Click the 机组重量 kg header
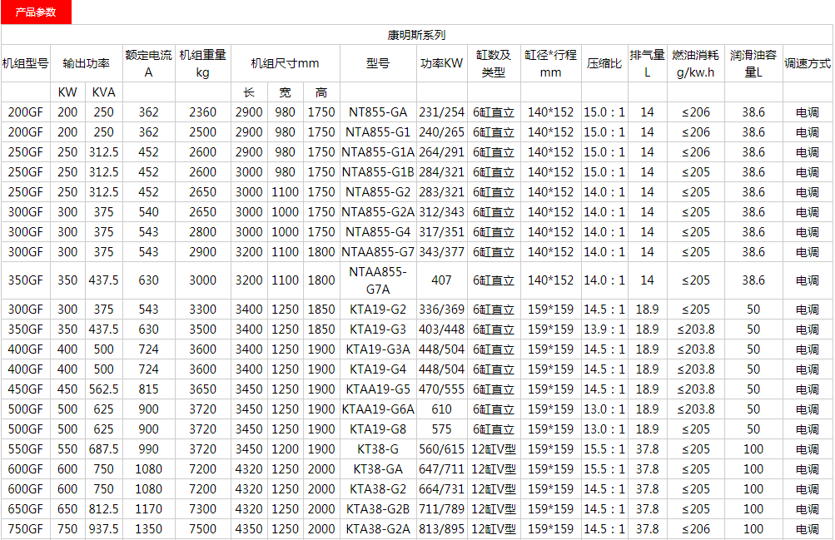This screenshot has width=835, height=540. click(x=203, y=63)
